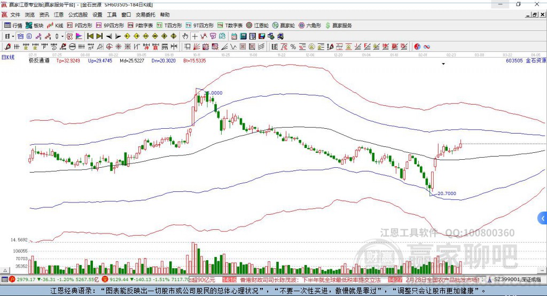
Task: Click the Tp=32.9249 indicator value
Action: (68, 61)
